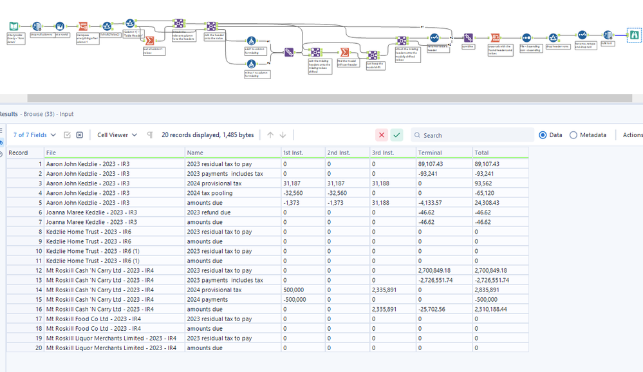
Task: Click the Total column header
Action: coord(500,153)
